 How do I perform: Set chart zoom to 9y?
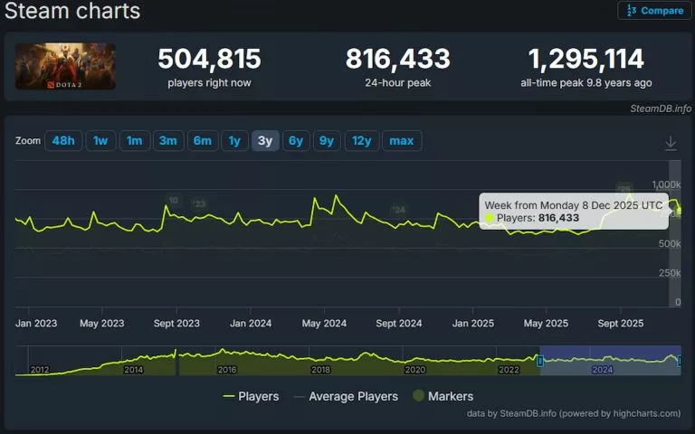coord(327,141)
